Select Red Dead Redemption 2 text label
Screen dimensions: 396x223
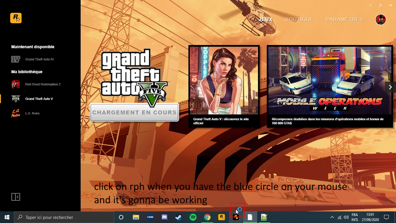coord(43,84)
